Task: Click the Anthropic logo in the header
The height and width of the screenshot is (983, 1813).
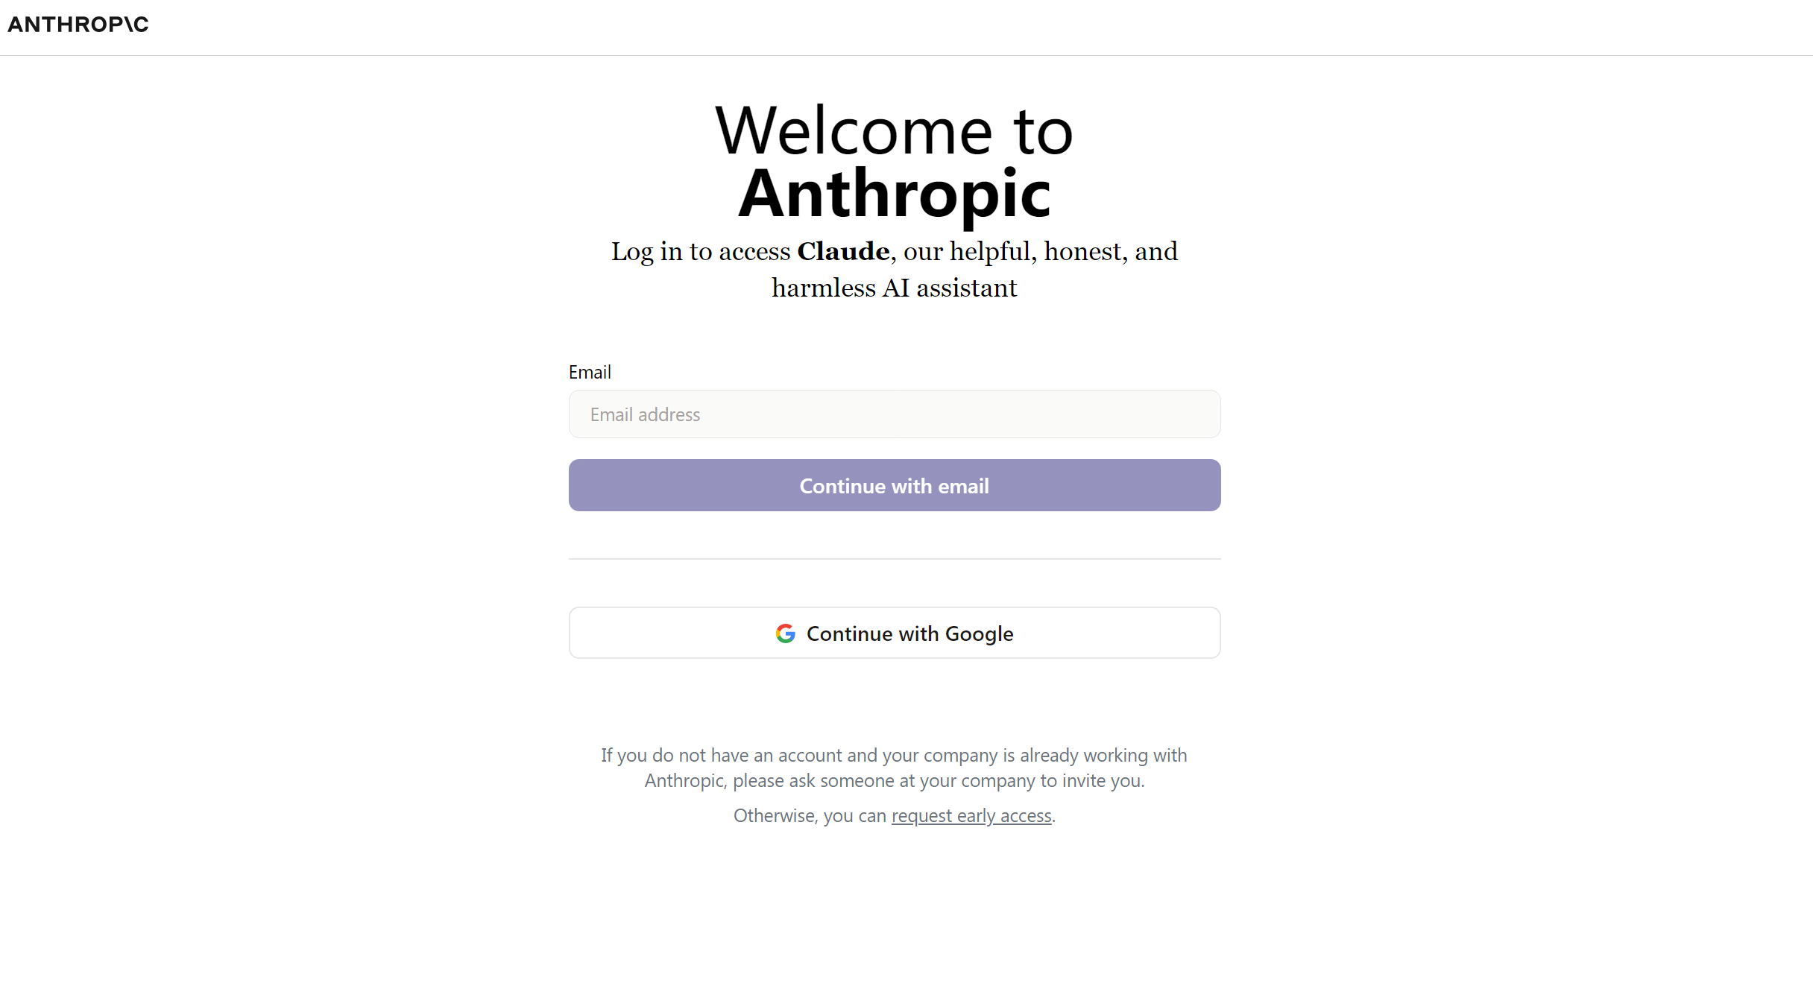Action: 78,25
